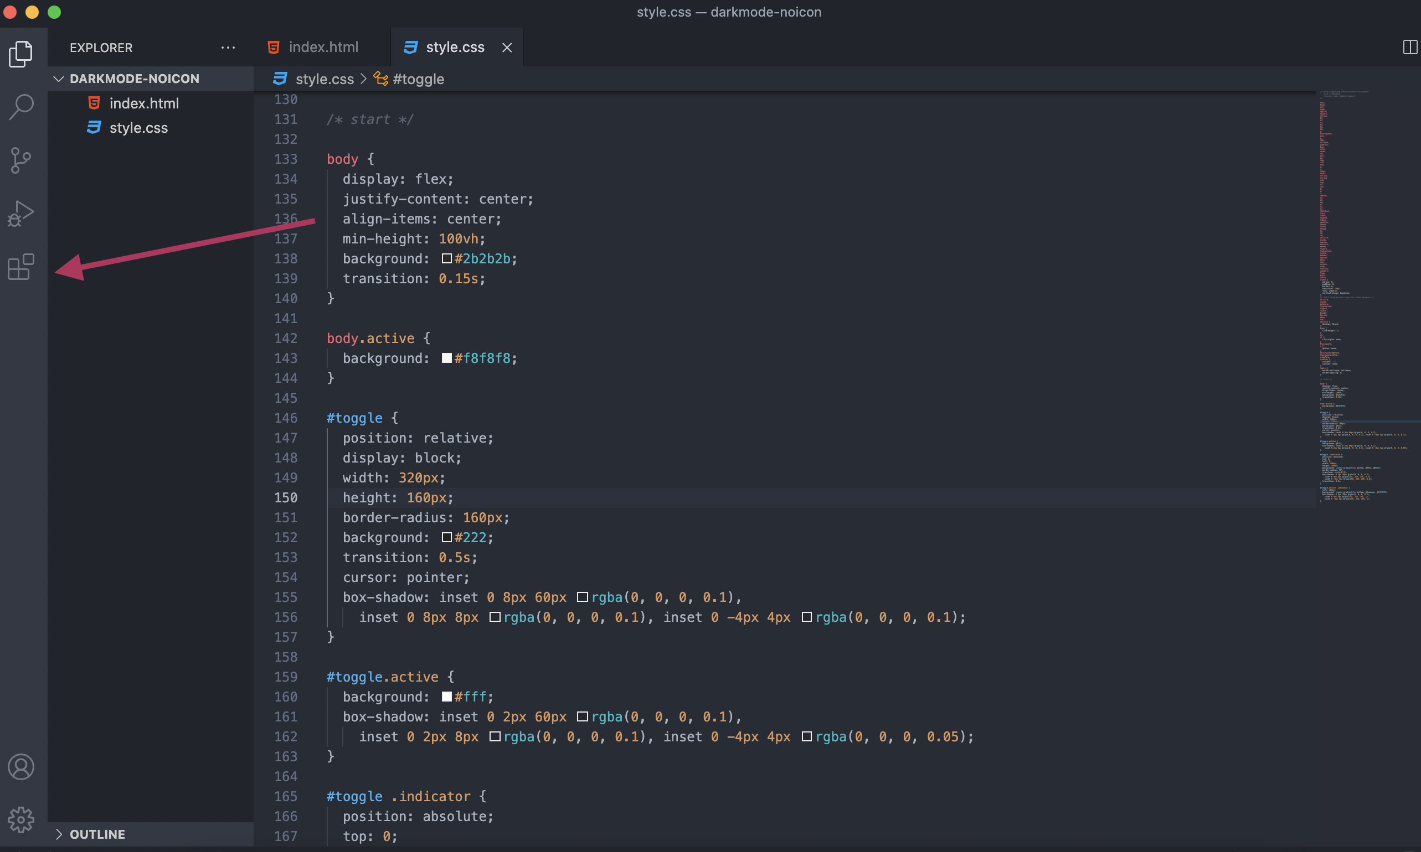The height and width of the screenshot is (852, 1421).
Task: Click the breadcrumb chevron after style.css
Action: [x=364, y=79]
